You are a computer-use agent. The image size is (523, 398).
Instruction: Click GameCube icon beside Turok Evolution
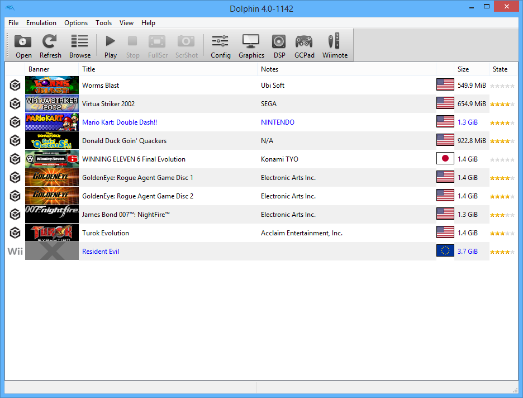[15, 233]
